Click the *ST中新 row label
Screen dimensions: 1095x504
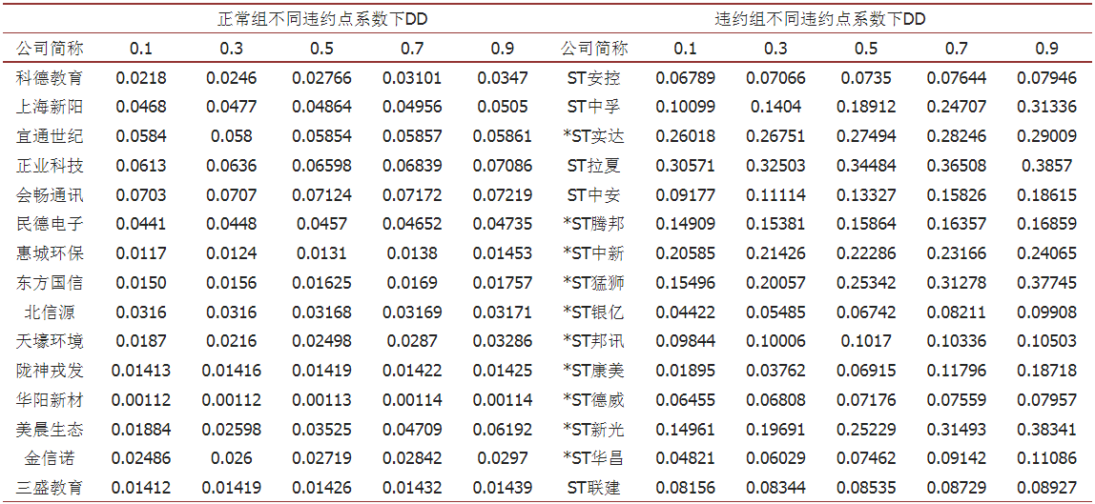pos(593,253)
